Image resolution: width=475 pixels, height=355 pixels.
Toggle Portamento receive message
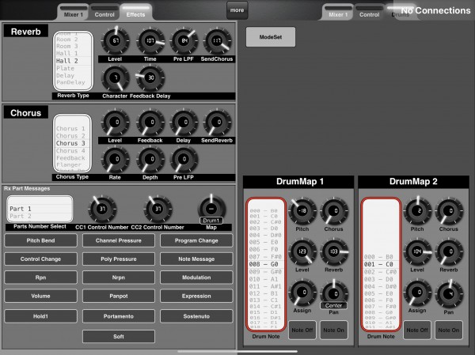pyautogui.click(x=119, y=316)
